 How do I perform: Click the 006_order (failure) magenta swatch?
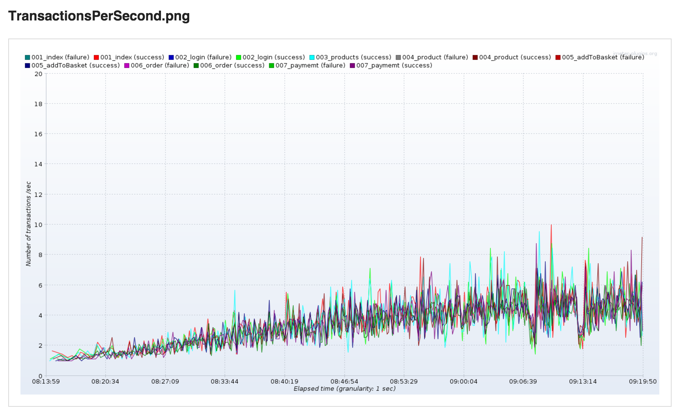(127, 65)
